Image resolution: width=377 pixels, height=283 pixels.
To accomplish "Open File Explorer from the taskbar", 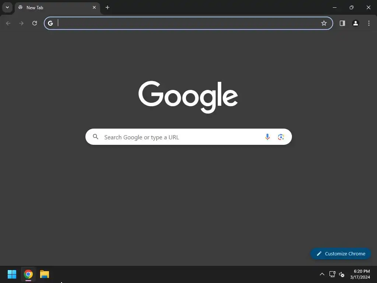I will pyautogui.click(x=45, y=274).
